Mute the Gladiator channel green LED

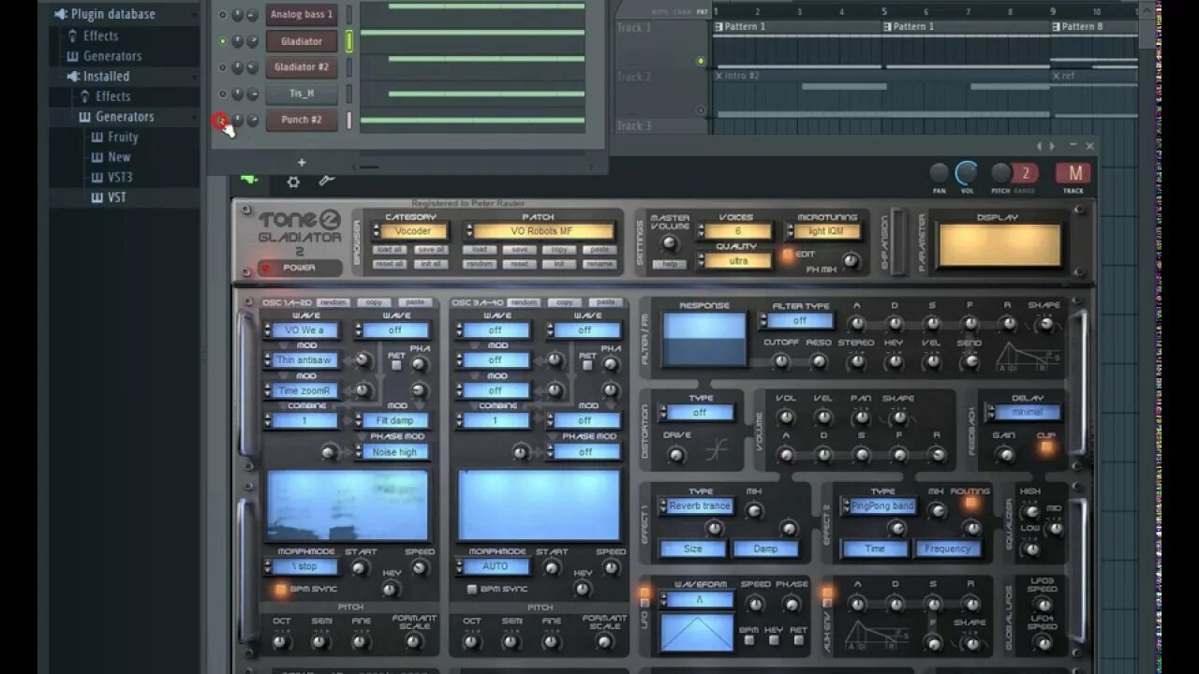click(x=222, y=41)
